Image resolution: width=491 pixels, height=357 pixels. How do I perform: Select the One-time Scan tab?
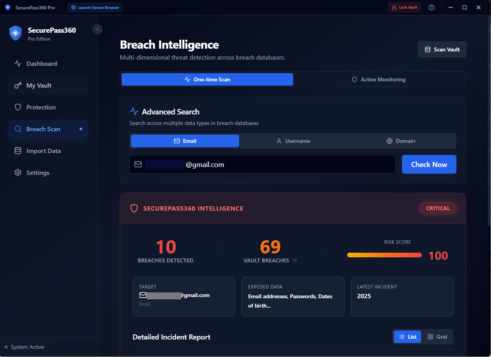(x=207, y=79)
